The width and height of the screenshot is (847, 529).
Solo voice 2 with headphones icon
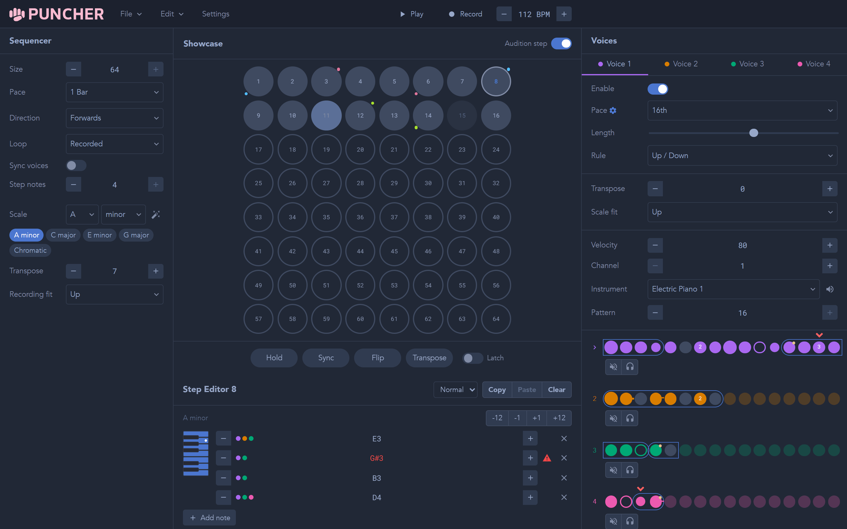(630, 418)
